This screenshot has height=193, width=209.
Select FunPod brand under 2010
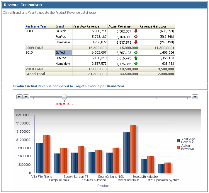click(61, 58)
